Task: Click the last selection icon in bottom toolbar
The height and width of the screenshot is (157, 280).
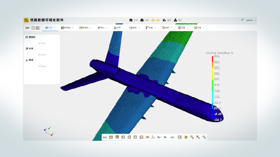Action: pyautogui.click(x=204, y=137)
